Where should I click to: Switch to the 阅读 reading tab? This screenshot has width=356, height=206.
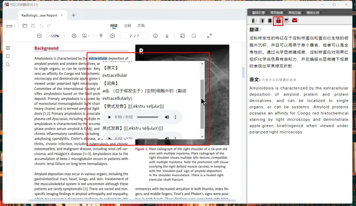114,26
